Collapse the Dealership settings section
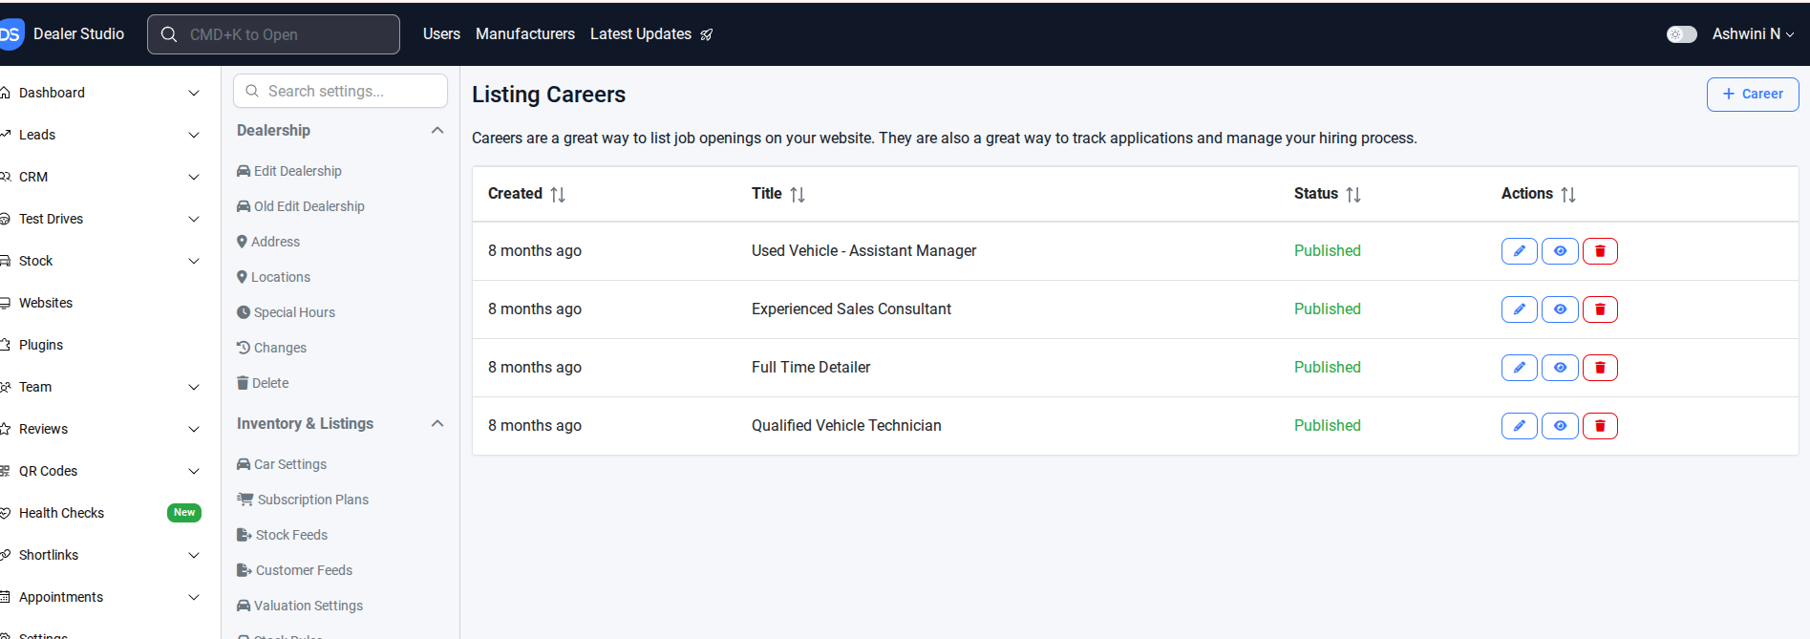Viewport: 1810px width, 639px height. click(x=437, y=131)
